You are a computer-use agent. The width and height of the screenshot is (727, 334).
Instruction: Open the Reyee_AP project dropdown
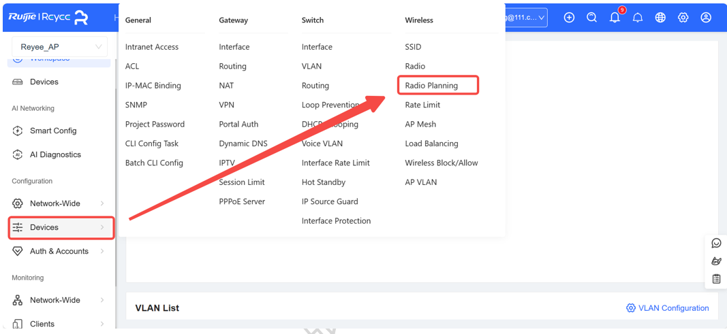[x=59, y=47]
